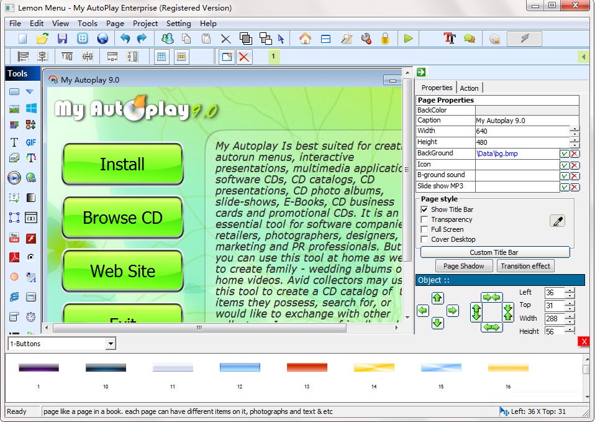Viewport: 595px width, 422px height.
Task: Open the Project menu
Action: [x=145, y=23]
